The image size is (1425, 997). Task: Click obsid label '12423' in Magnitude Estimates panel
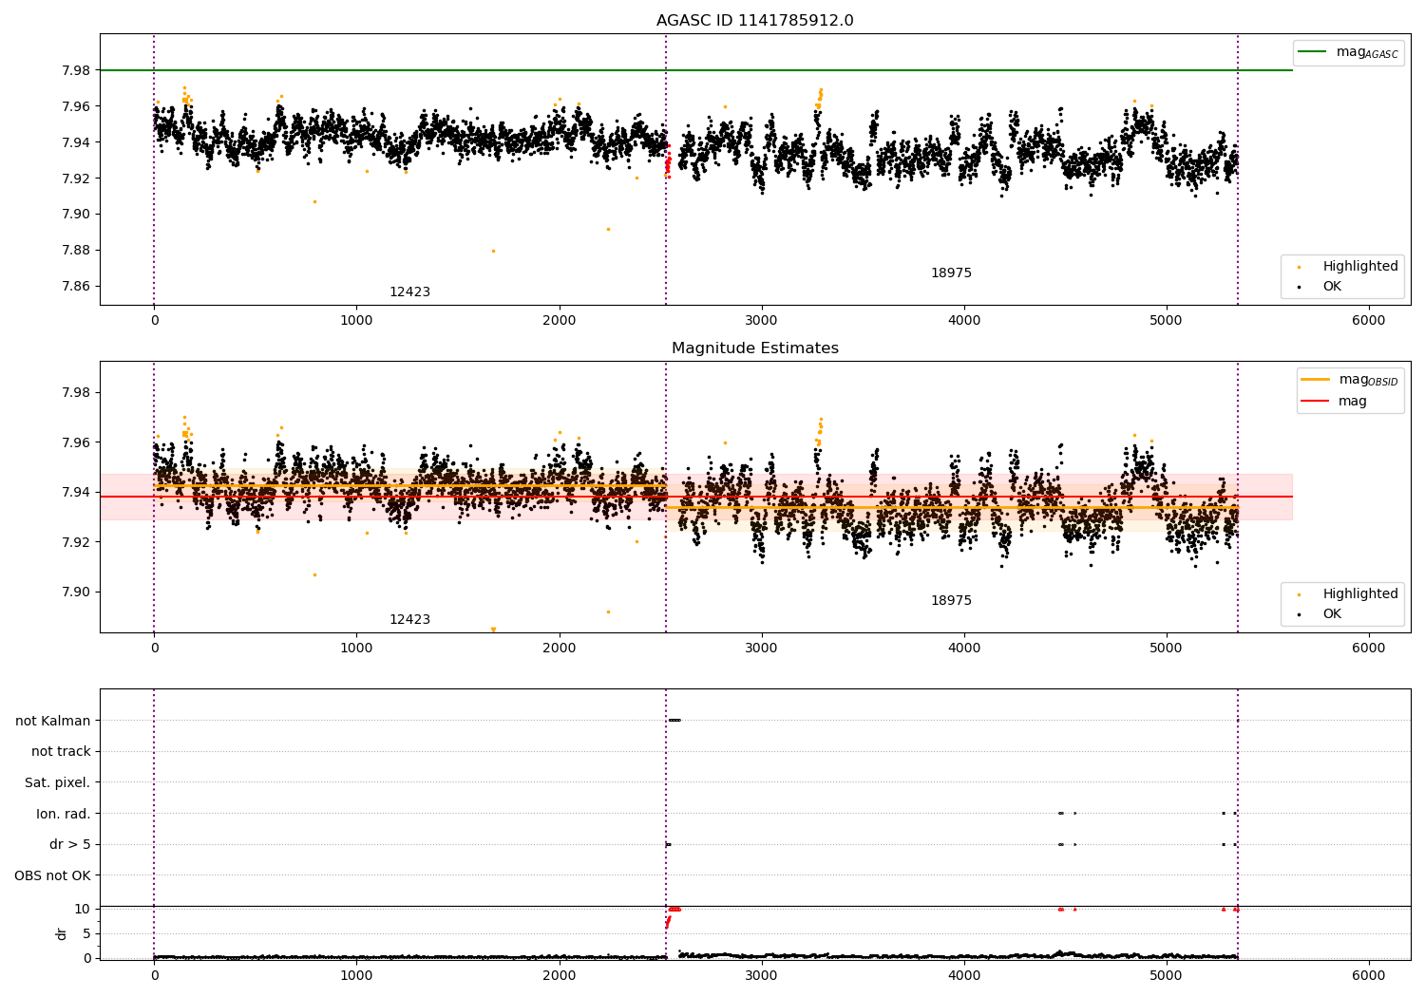[x=409, y=620]
